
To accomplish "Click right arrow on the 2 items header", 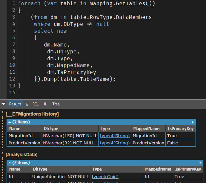I will (193, 122).
